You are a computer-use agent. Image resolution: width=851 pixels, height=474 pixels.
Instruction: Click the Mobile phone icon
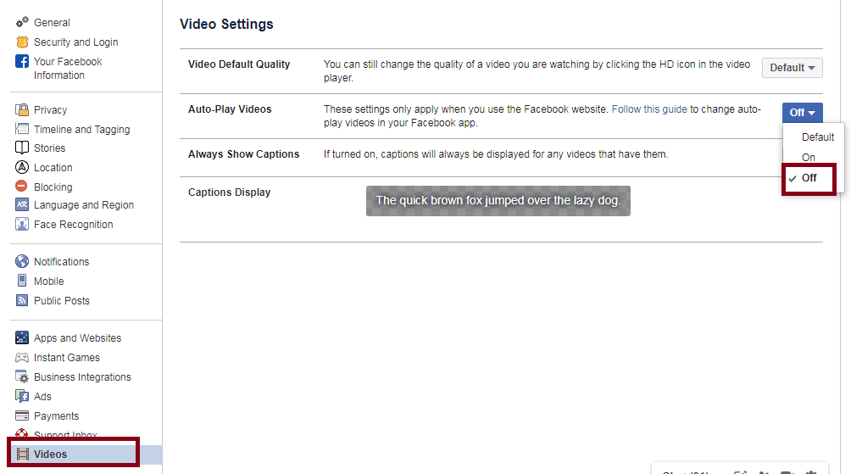(x=22, y=281)
